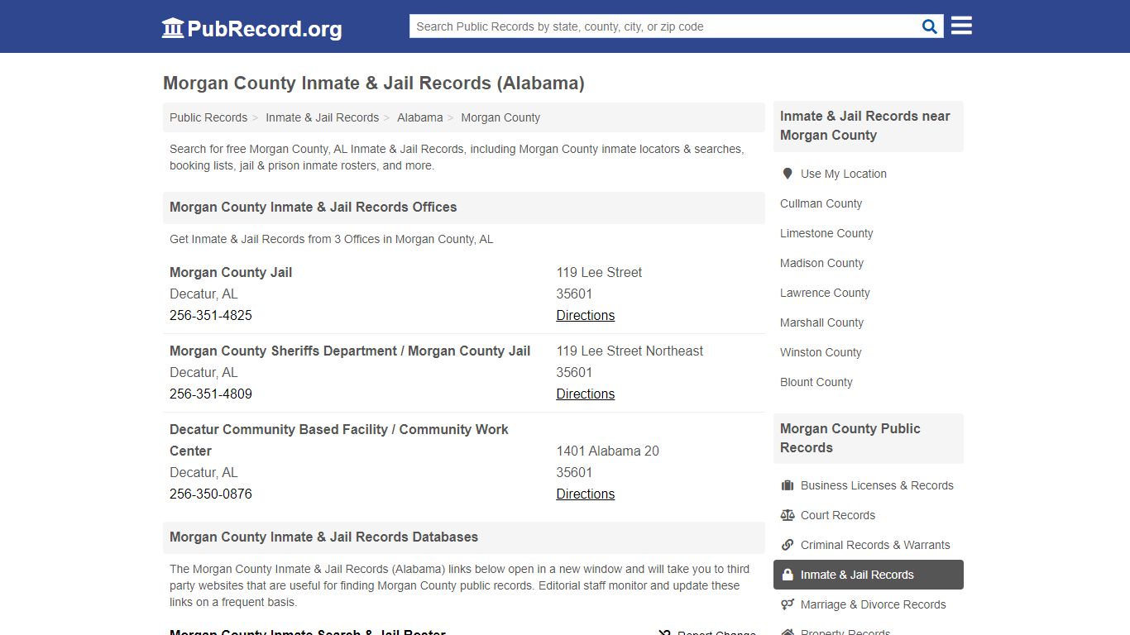Open Decatur Community Based Facility listing
Image resolution: width=1130 pixels, height=635 pixels.
pos(339,440)
